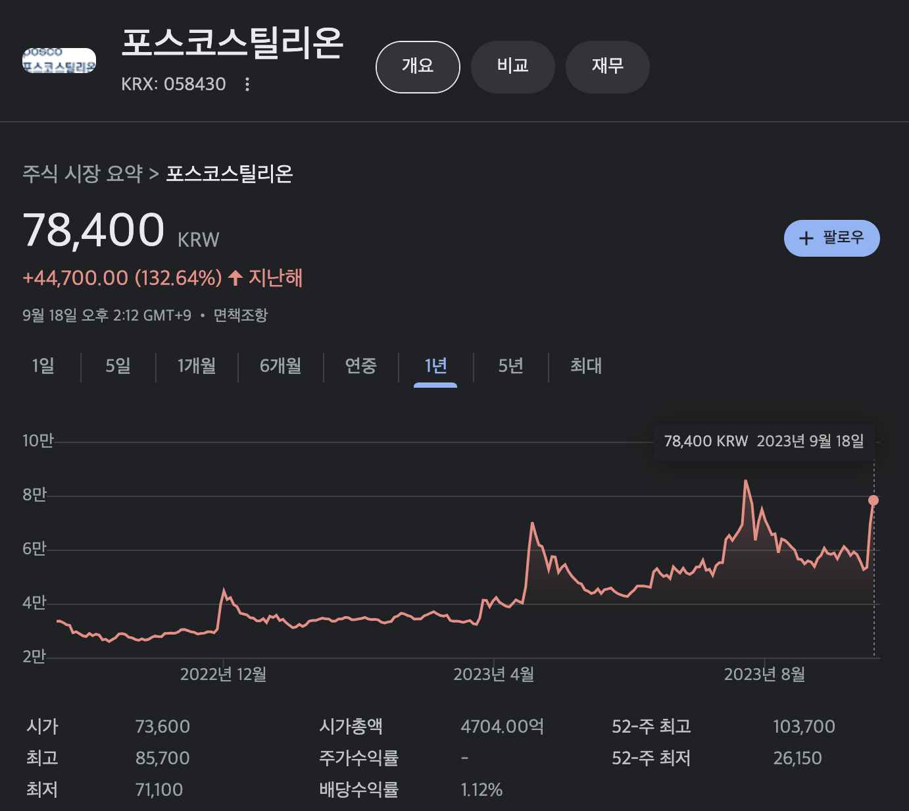Click the 면책조항 disclaimer link
Viewport: 909px width, 811px height.
tap(241, 315)
